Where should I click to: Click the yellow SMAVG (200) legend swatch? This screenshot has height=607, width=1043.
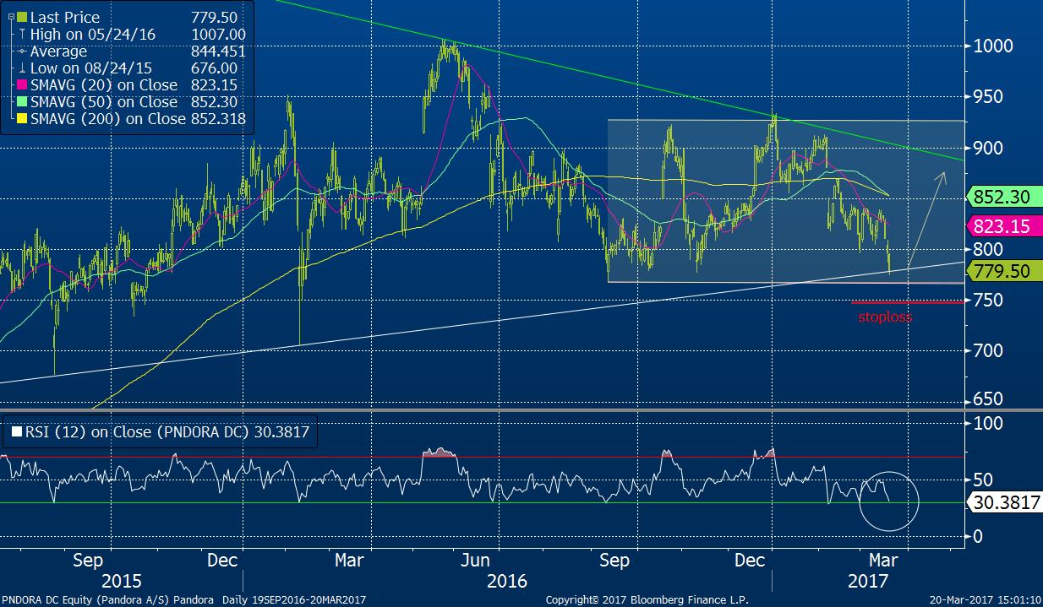pos(21,119)
